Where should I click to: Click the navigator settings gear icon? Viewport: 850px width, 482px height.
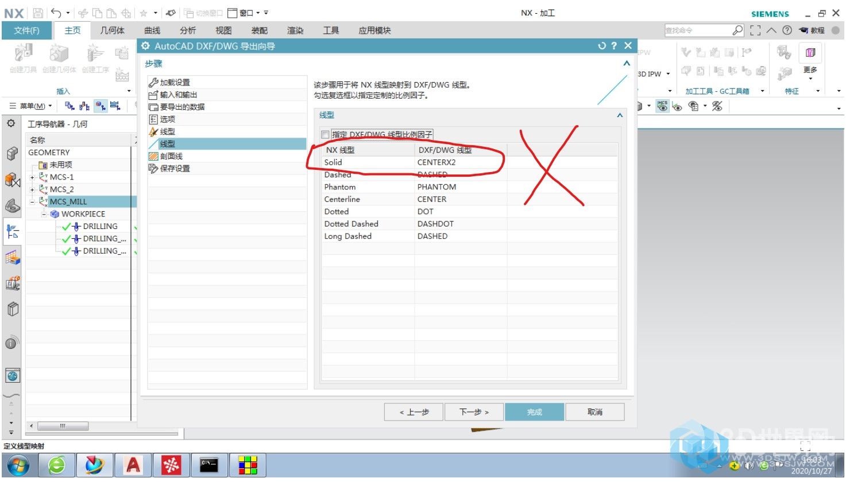pos(11,123)
